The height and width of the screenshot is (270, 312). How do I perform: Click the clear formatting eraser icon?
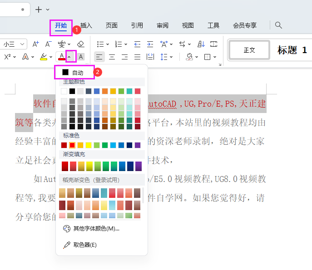tap(80, 44)
